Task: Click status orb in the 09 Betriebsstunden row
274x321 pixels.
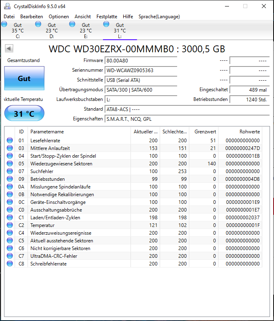Action: point(10,179)
